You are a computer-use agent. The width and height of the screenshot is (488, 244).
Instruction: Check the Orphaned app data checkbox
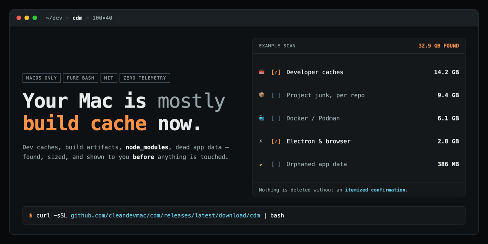(276, 164)
